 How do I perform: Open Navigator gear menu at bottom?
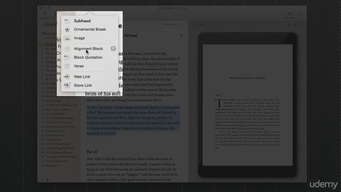coord(48,179)
